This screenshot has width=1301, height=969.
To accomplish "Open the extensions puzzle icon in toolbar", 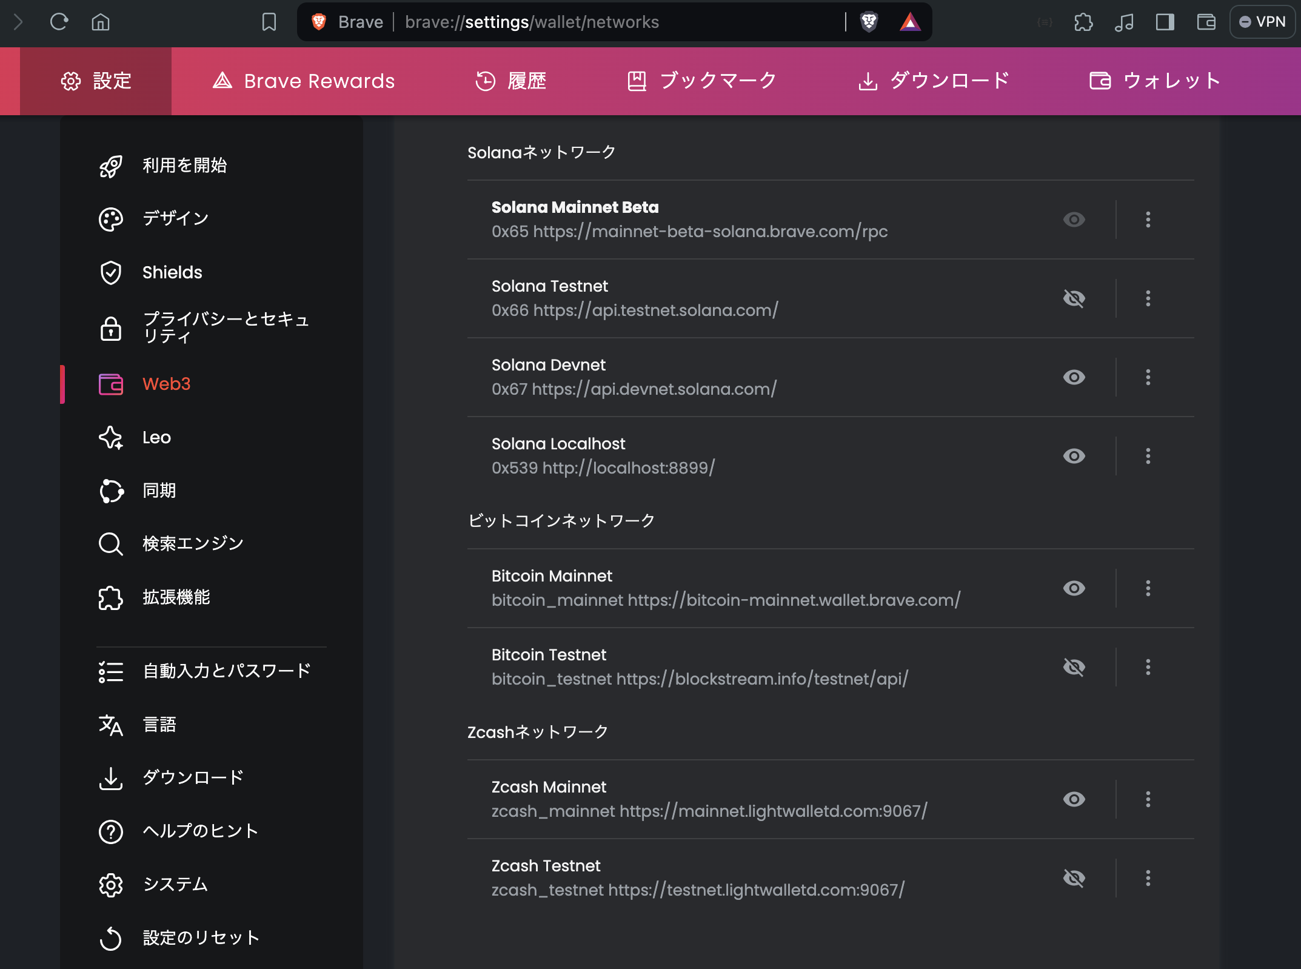I will click(x=1083, y=22).
